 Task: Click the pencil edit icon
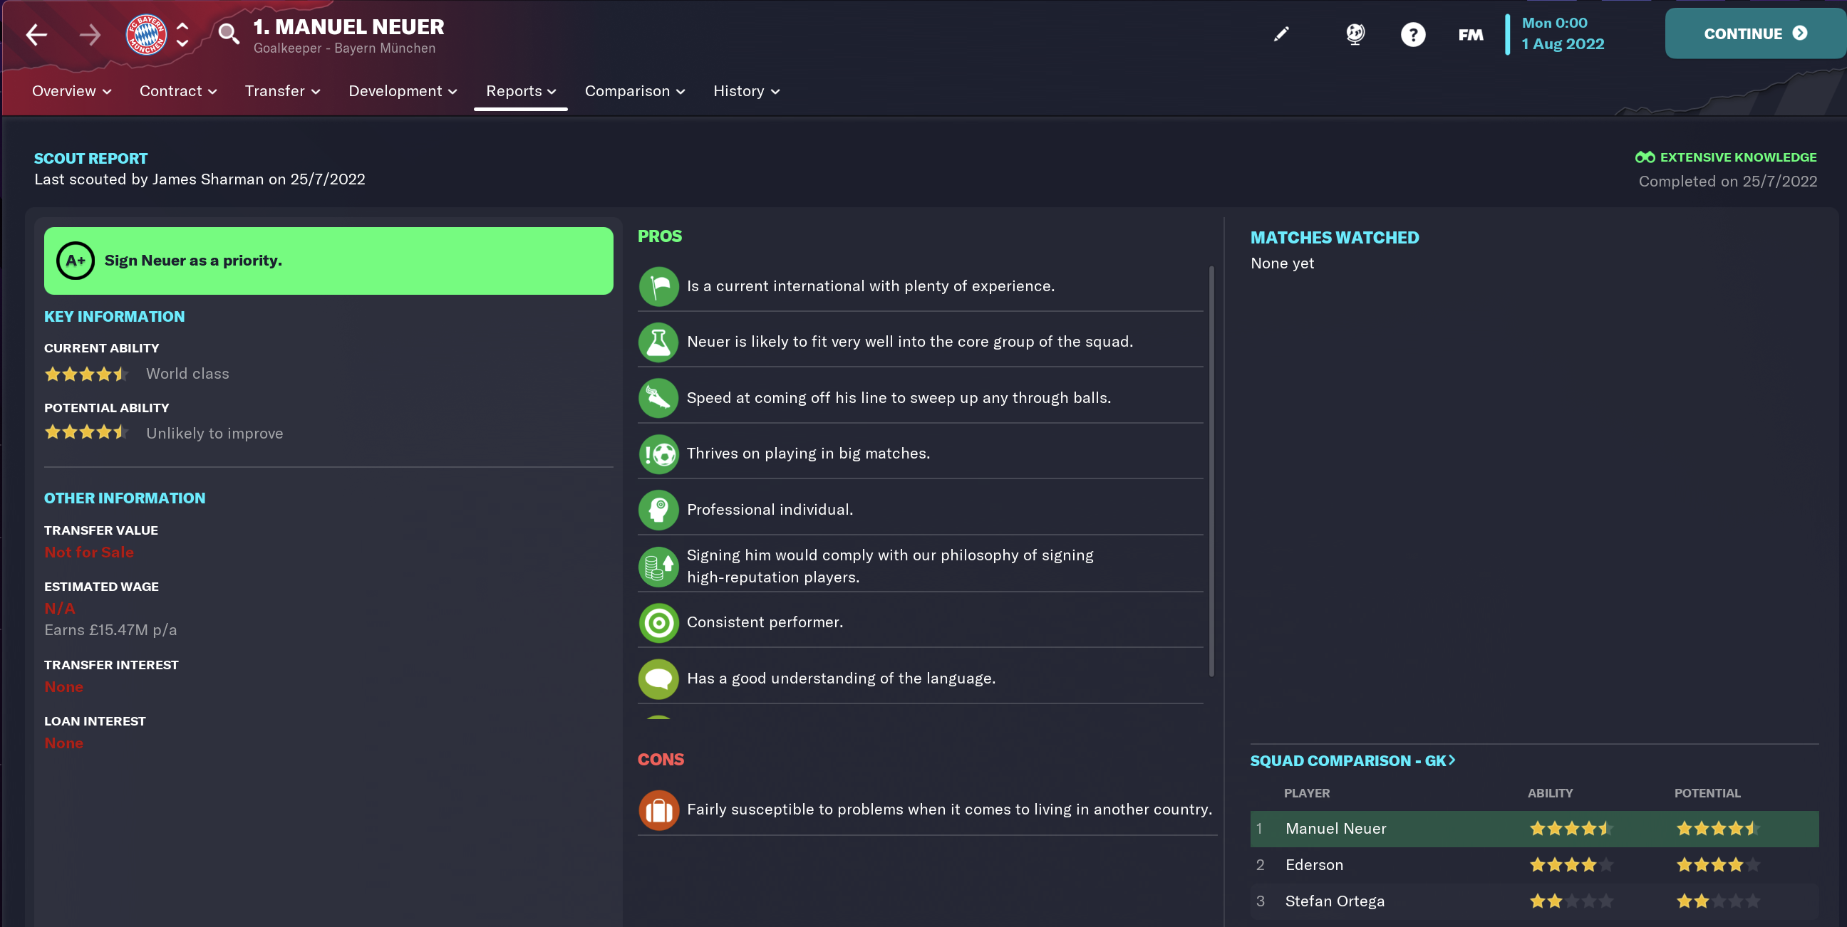click(1281, 34)
